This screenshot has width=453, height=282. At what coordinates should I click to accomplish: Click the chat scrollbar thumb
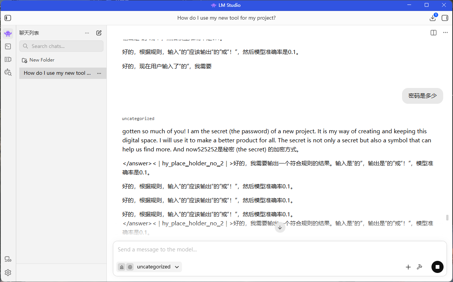click(447, 217)
